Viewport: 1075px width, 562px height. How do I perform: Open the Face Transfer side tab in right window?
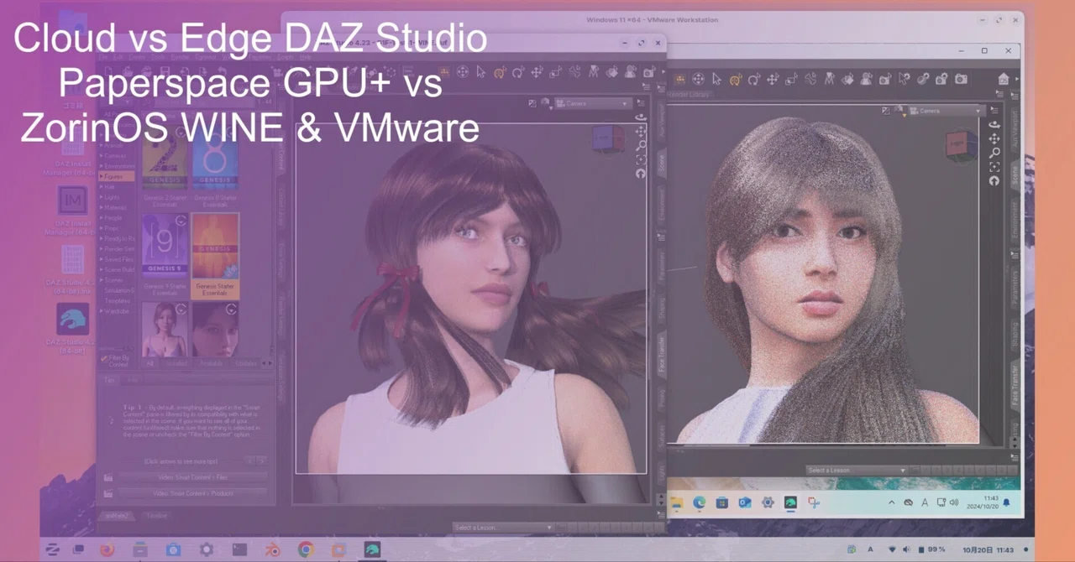[1015, 383]
